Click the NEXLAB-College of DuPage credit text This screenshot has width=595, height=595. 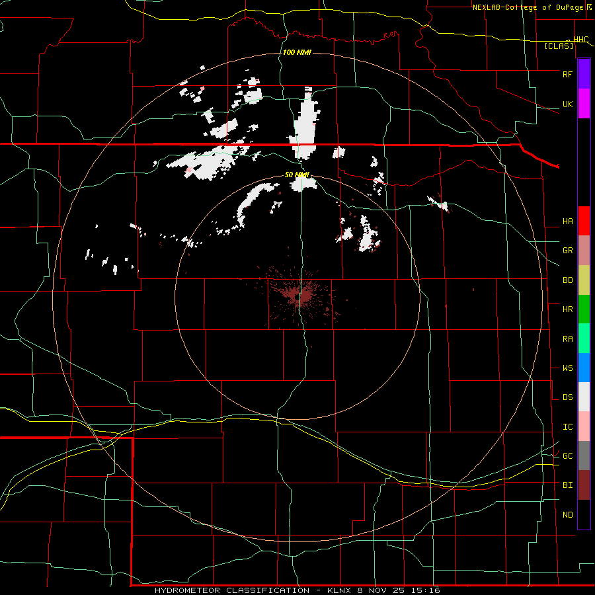528,7
